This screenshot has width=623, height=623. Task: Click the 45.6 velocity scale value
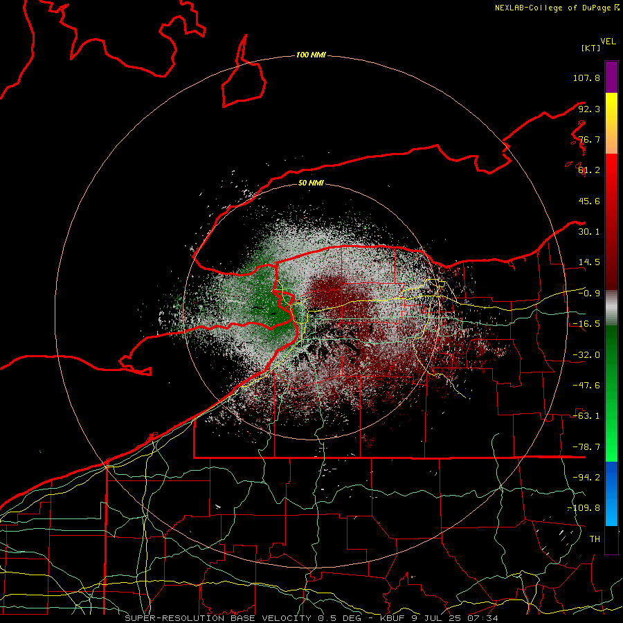(x=589, y=201)
